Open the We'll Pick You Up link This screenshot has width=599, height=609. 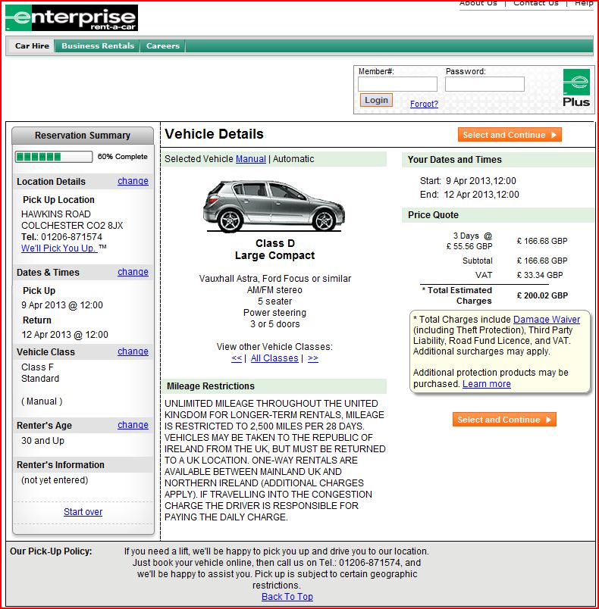tap(59, 248)
